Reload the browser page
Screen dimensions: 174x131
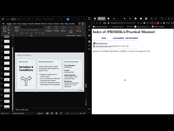(100, 23)
